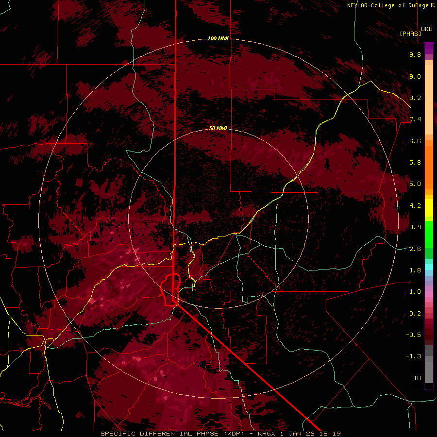The height and width of the screenshot is (437, 437).
Task: Click the 9.0 value on the color scale
Action: click(415, 76)
